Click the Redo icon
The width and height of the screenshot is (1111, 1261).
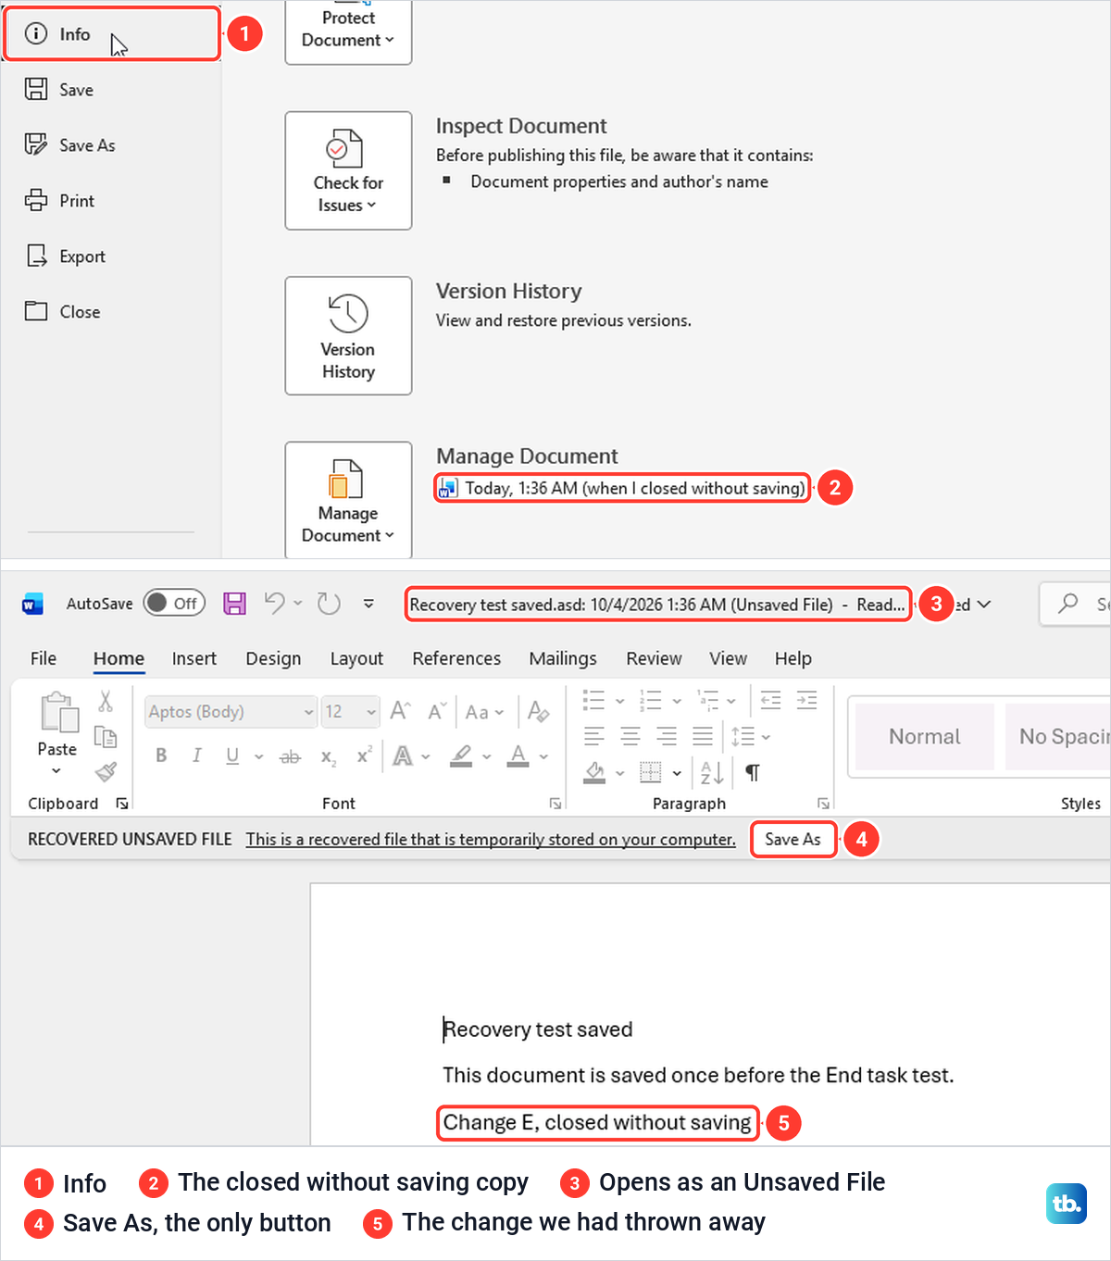point(329,604)
